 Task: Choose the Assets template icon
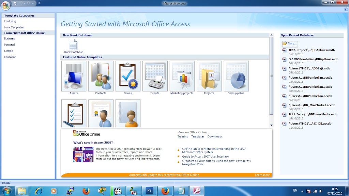click(74, 76)
